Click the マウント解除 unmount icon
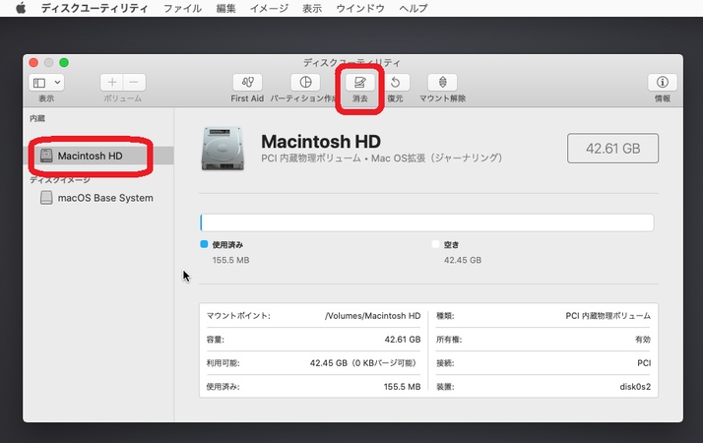Image resolution: width=703 pixels, height=443 pixels. click(x=442, y=83)
